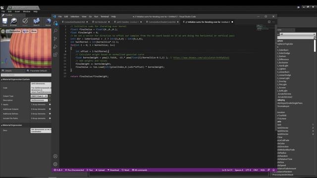Image resolution: width=317 pixels, height=178 pixels.
Task: Open the editor More Actions ellipsis
Action: pyautogui.click(x=273, y=22)
